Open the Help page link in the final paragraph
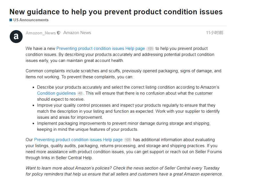254x185 pixels. (78, 140)
